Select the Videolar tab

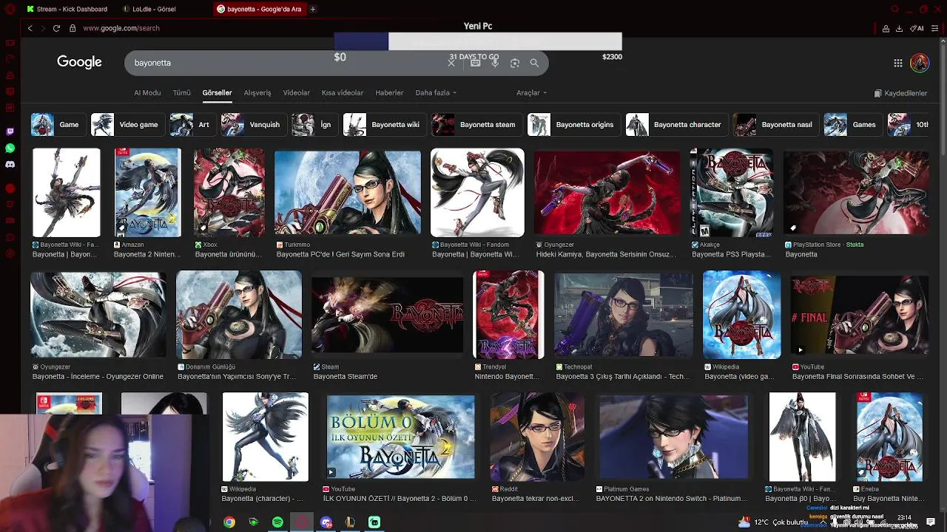pos(296,93)
